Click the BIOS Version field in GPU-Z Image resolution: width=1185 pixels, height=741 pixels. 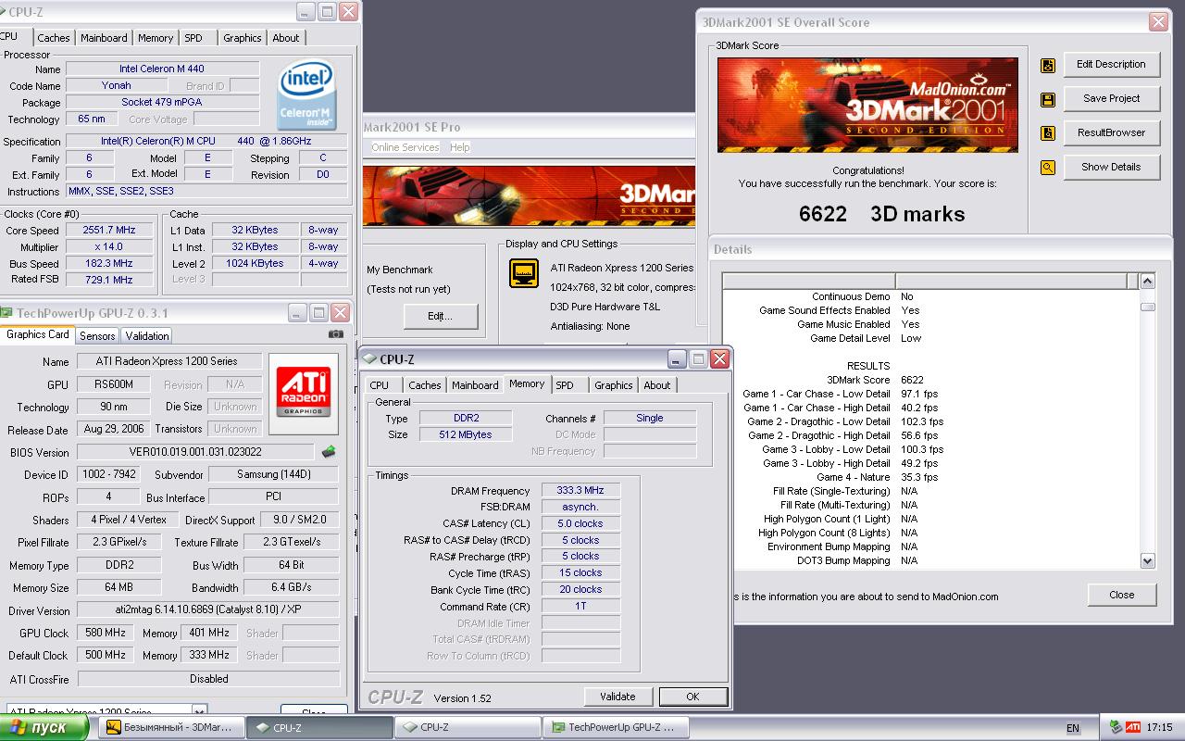(195, 452)
